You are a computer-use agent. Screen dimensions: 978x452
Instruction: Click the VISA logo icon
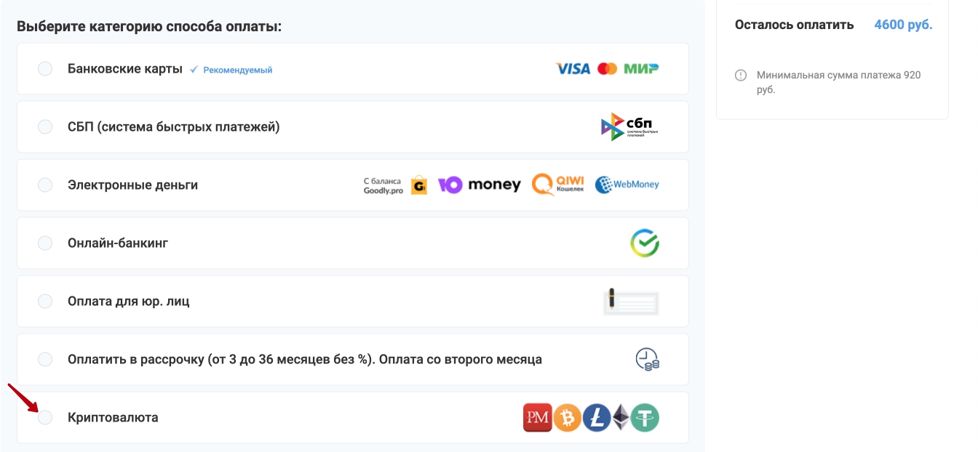(573, 69)
